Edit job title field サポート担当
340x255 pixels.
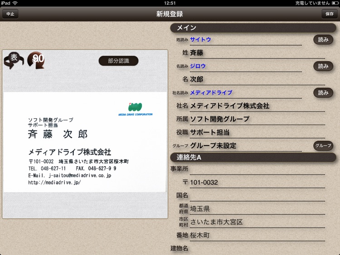click(257, 133)
